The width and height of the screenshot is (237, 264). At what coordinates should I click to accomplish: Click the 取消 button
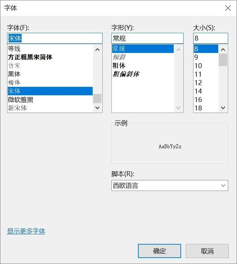(x=207, y=251)
